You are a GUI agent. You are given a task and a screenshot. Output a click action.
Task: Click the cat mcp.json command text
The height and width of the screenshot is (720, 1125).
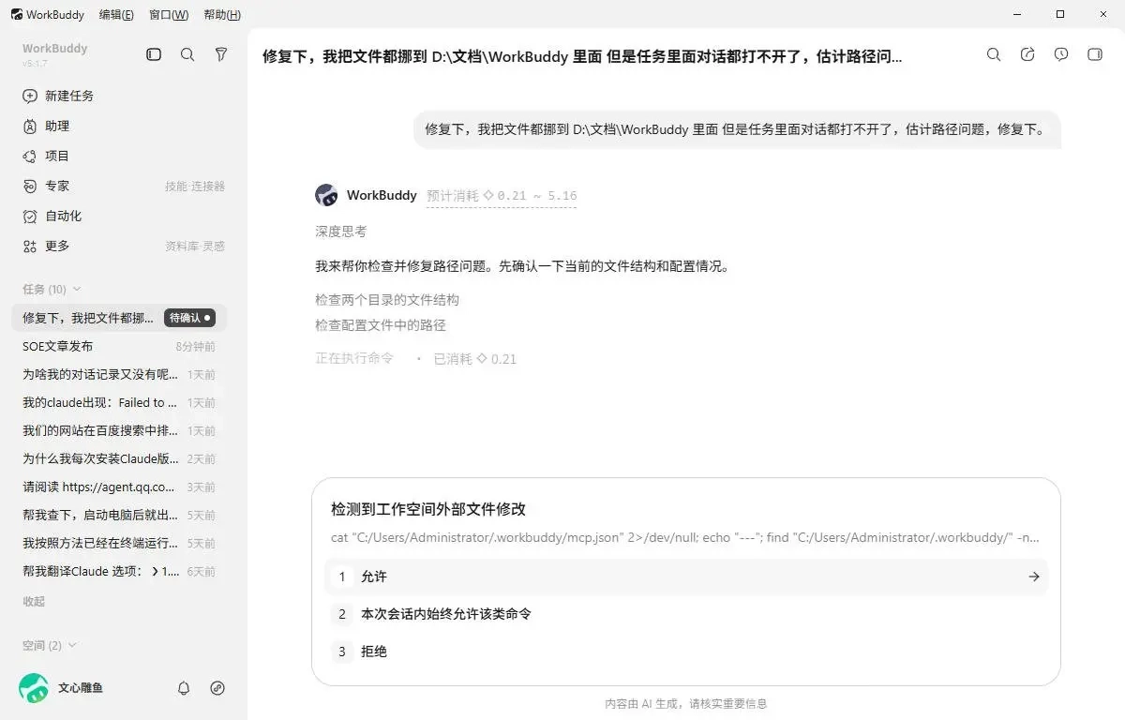[x=685, y=538]
